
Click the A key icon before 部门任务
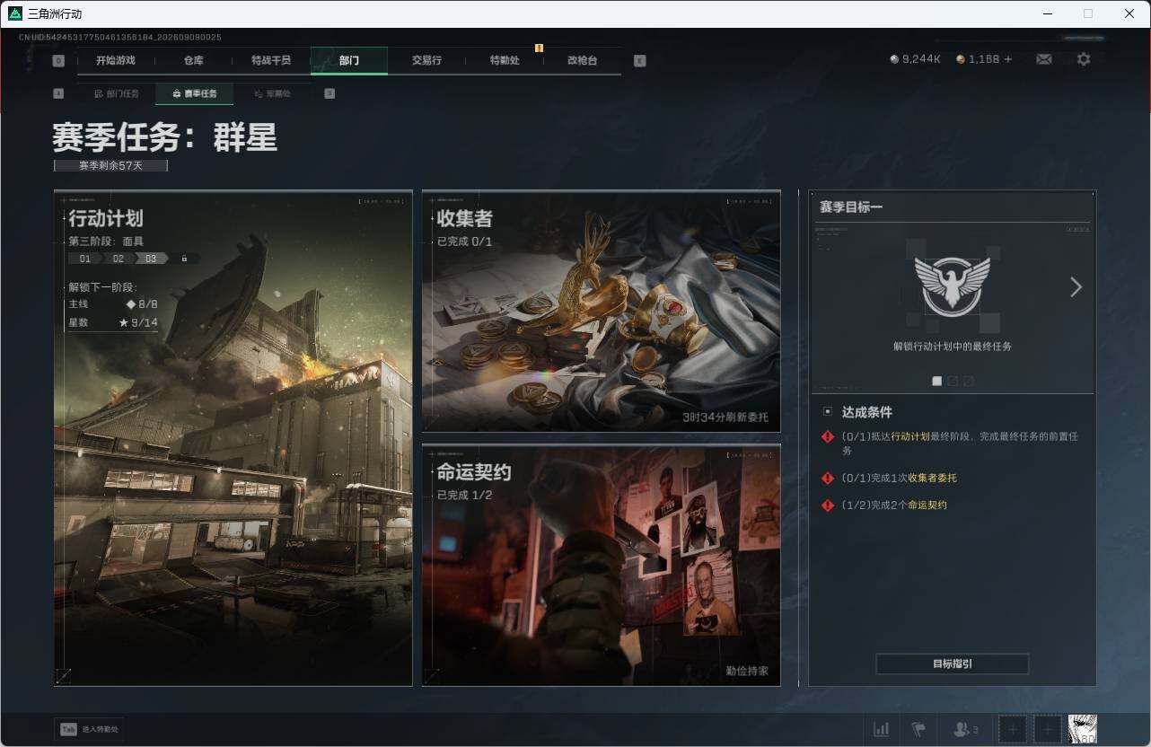pyautogui.click(x=58, y=93)
